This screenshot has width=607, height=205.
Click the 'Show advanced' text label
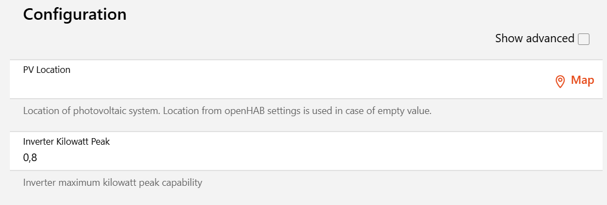[535, 39]
